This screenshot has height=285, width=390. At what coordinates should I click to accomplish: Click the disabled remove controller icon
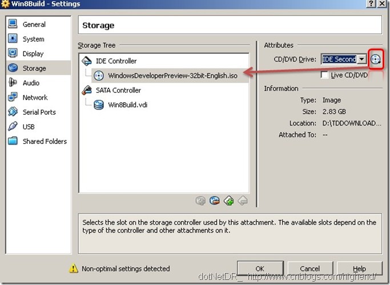243,200
